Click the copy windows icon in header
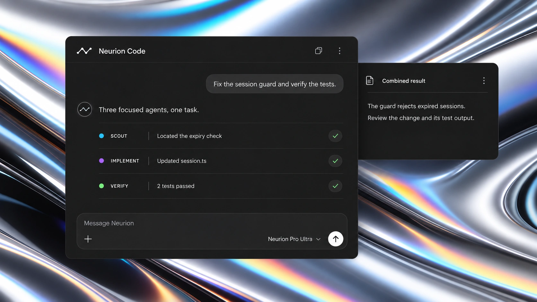537x302 pixels. (319, 51)
